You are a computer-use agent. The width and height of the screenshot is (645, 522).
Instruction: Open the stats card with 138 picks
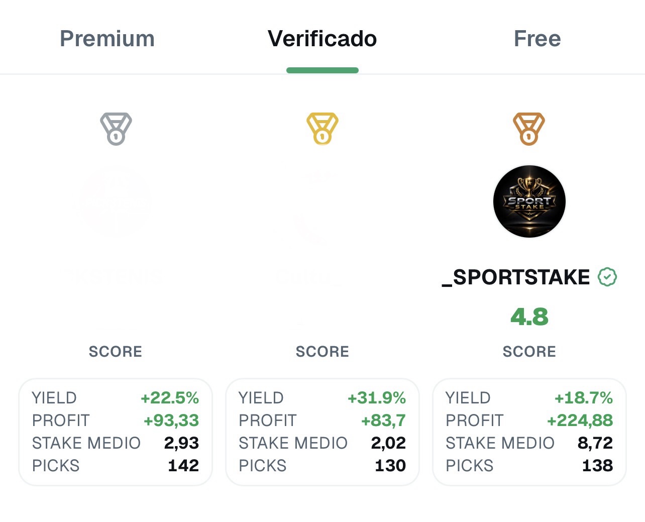point(529,432)
